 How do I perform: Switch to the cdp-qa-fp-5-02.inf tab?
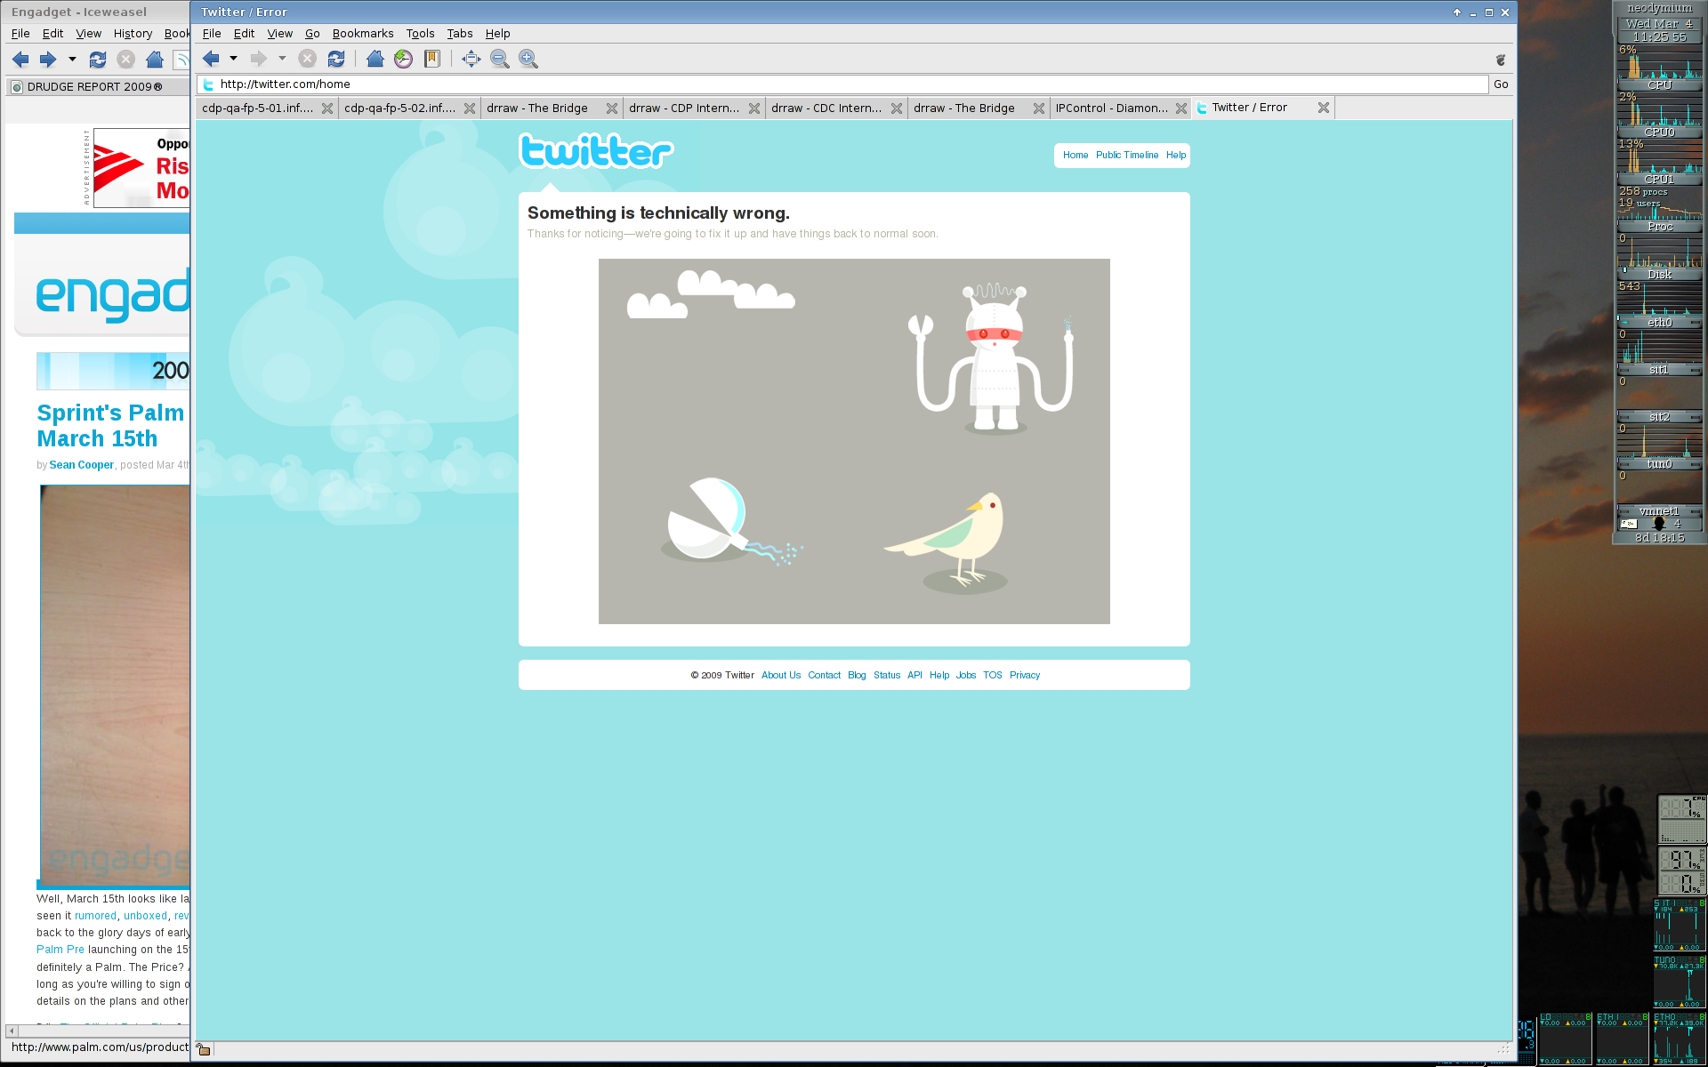point(400,108)
